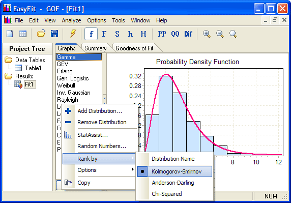Viewport: 291px width, 203px height.
Task: Open the Tools menu
Action: [119, 20]
